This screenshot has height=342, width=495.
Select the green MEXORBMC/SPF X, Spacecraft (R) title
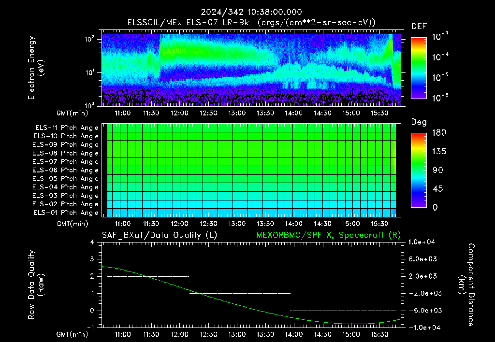point(328,235)
